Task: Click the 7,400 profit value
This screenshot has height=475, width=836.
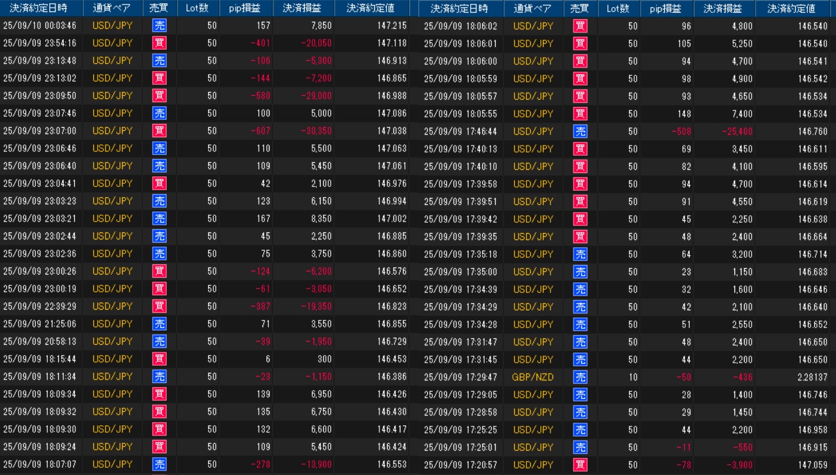Action: point(741,114)
